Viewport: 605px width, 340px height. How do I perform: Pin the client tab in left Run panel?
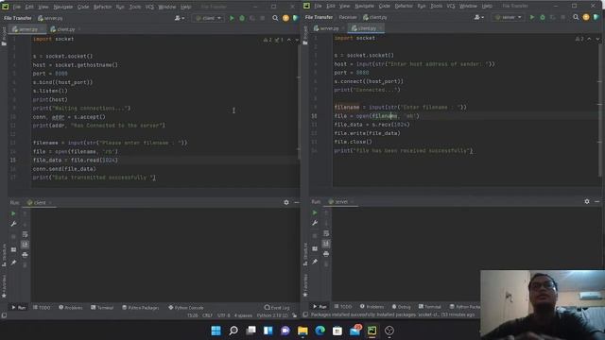[13, 263]
